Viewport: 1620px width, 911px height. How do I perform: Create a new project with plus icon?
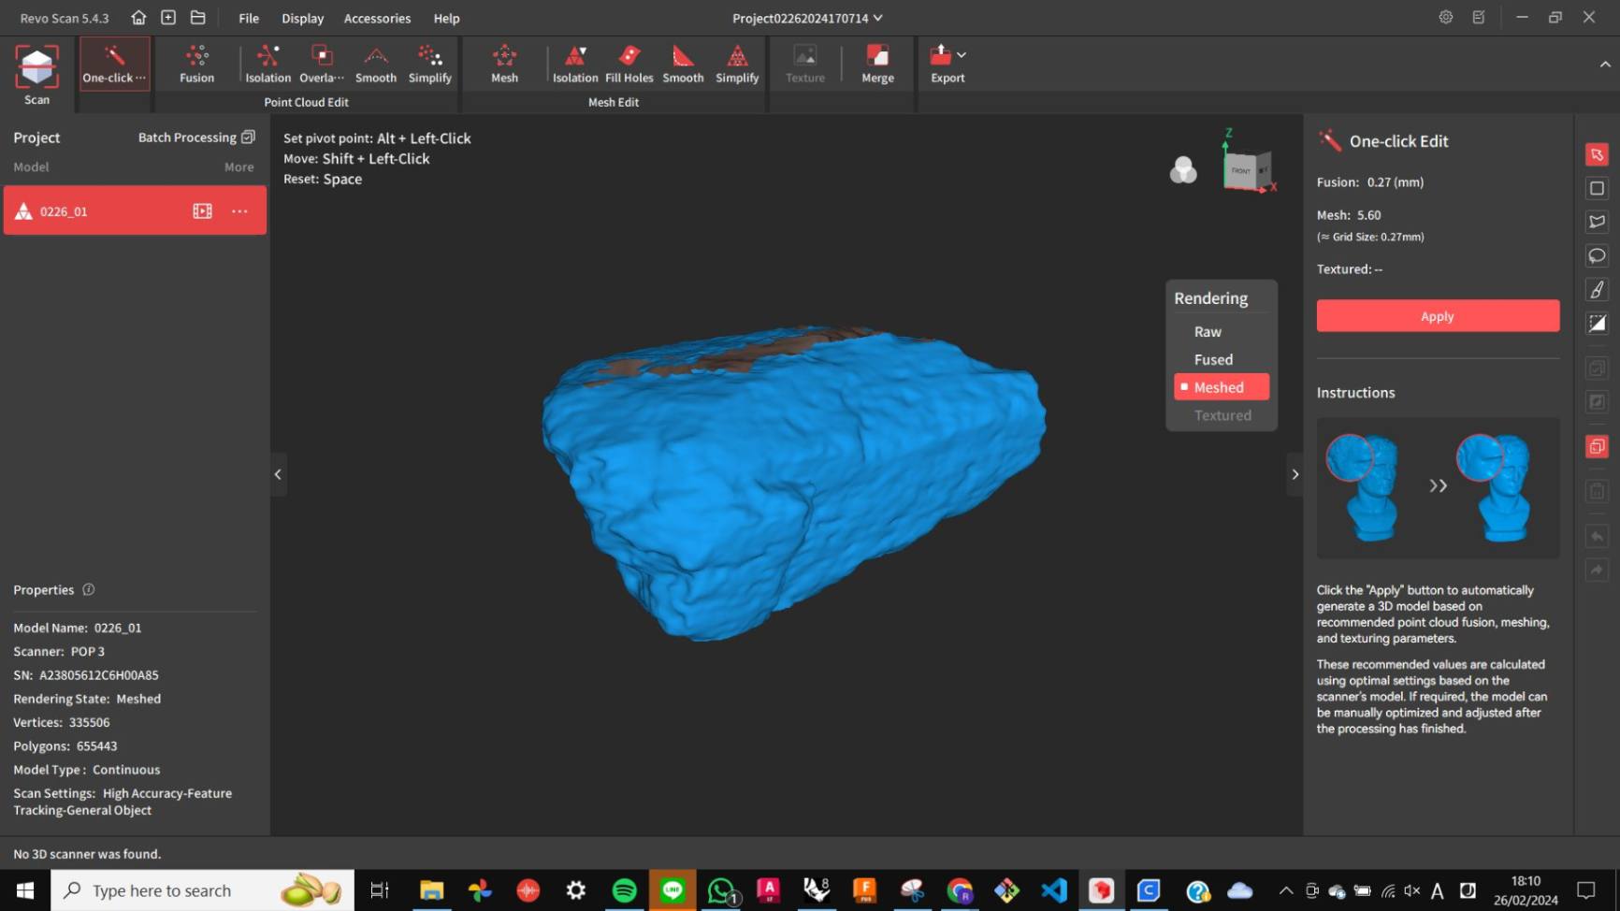[x=168, y=18]
